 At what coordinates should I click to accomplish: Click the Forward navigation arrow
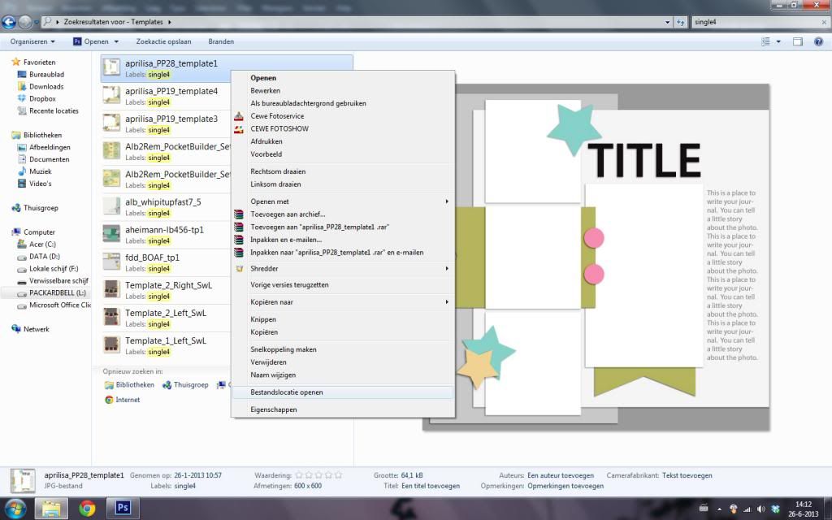(x=25, y=22)
